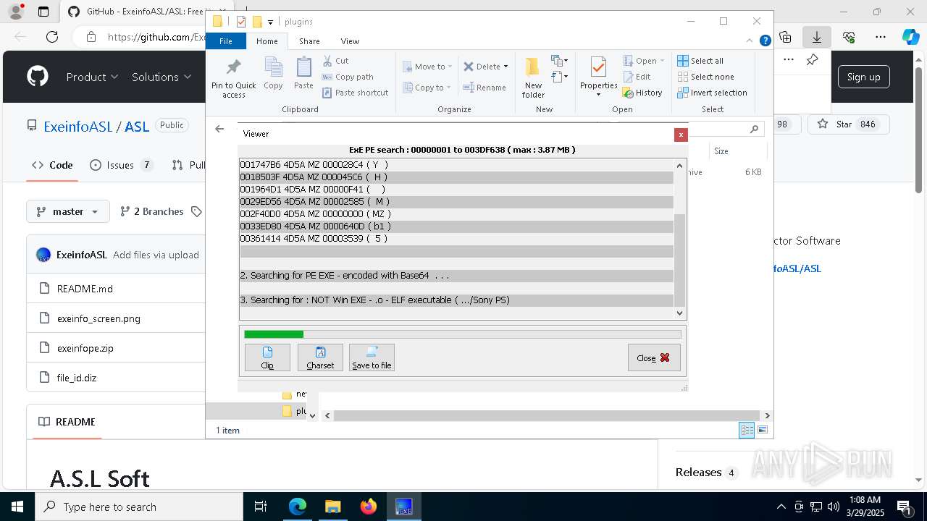This screenshot has height=521, width=927.
Task: Click Select none in the ribbon
Action: click(705, 77)
